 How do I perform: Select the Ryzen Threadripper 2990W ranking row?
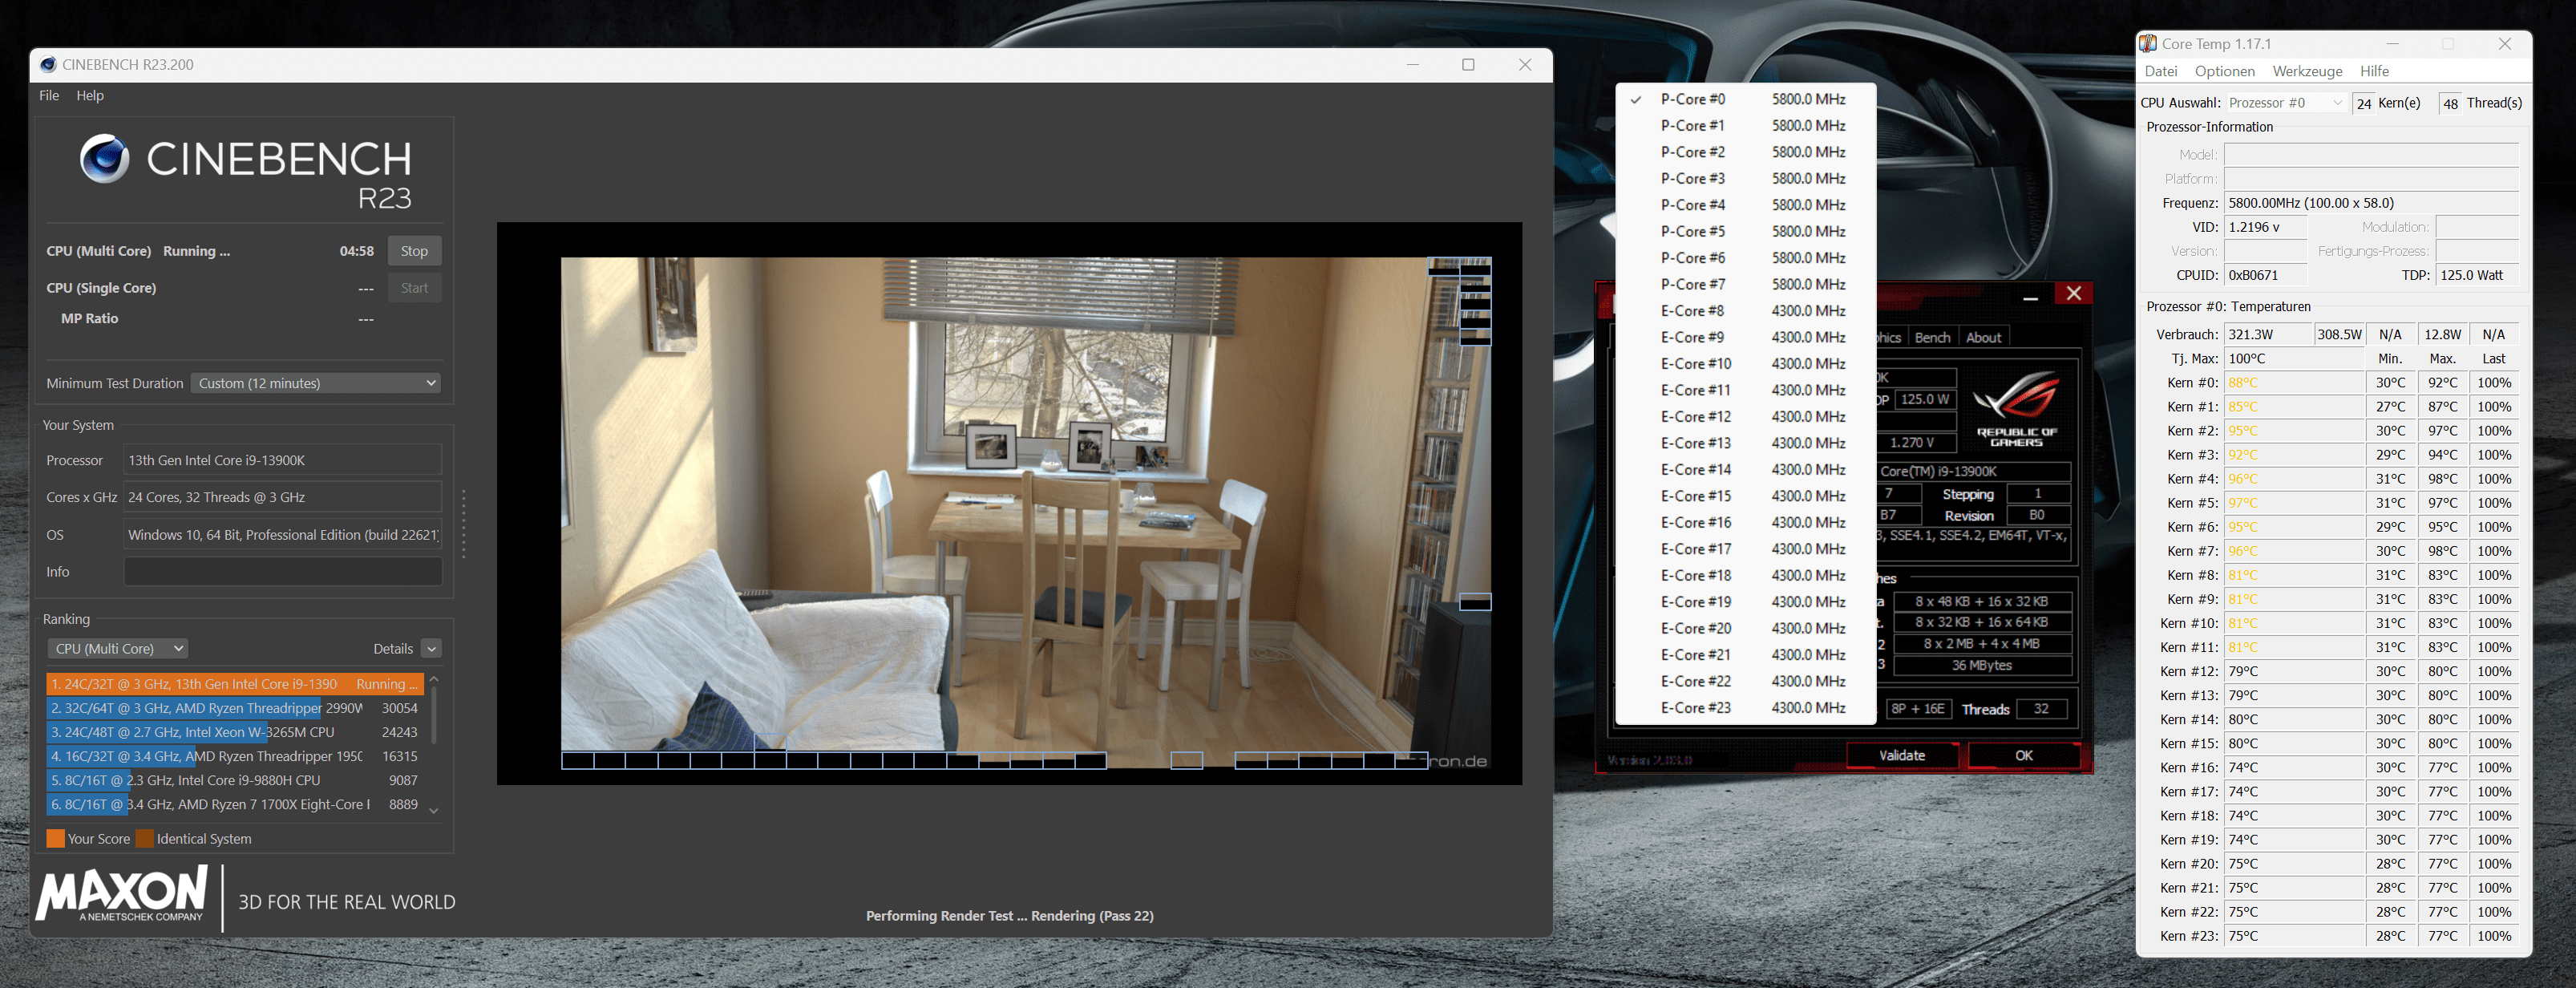[235, 708]
